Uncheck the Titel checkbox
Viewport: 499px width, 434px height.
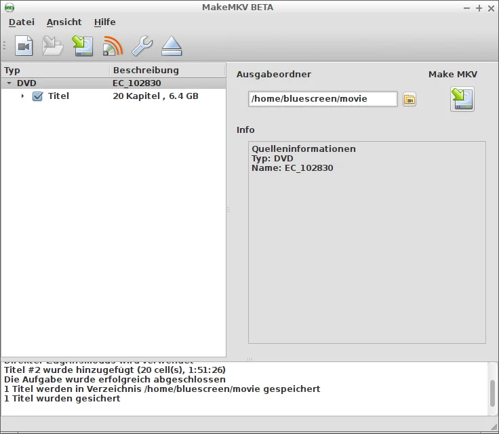[x=38, y=96]
